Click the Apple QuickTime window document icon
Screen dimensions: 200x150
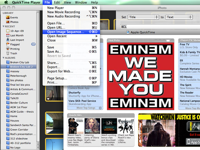(128, 32)
